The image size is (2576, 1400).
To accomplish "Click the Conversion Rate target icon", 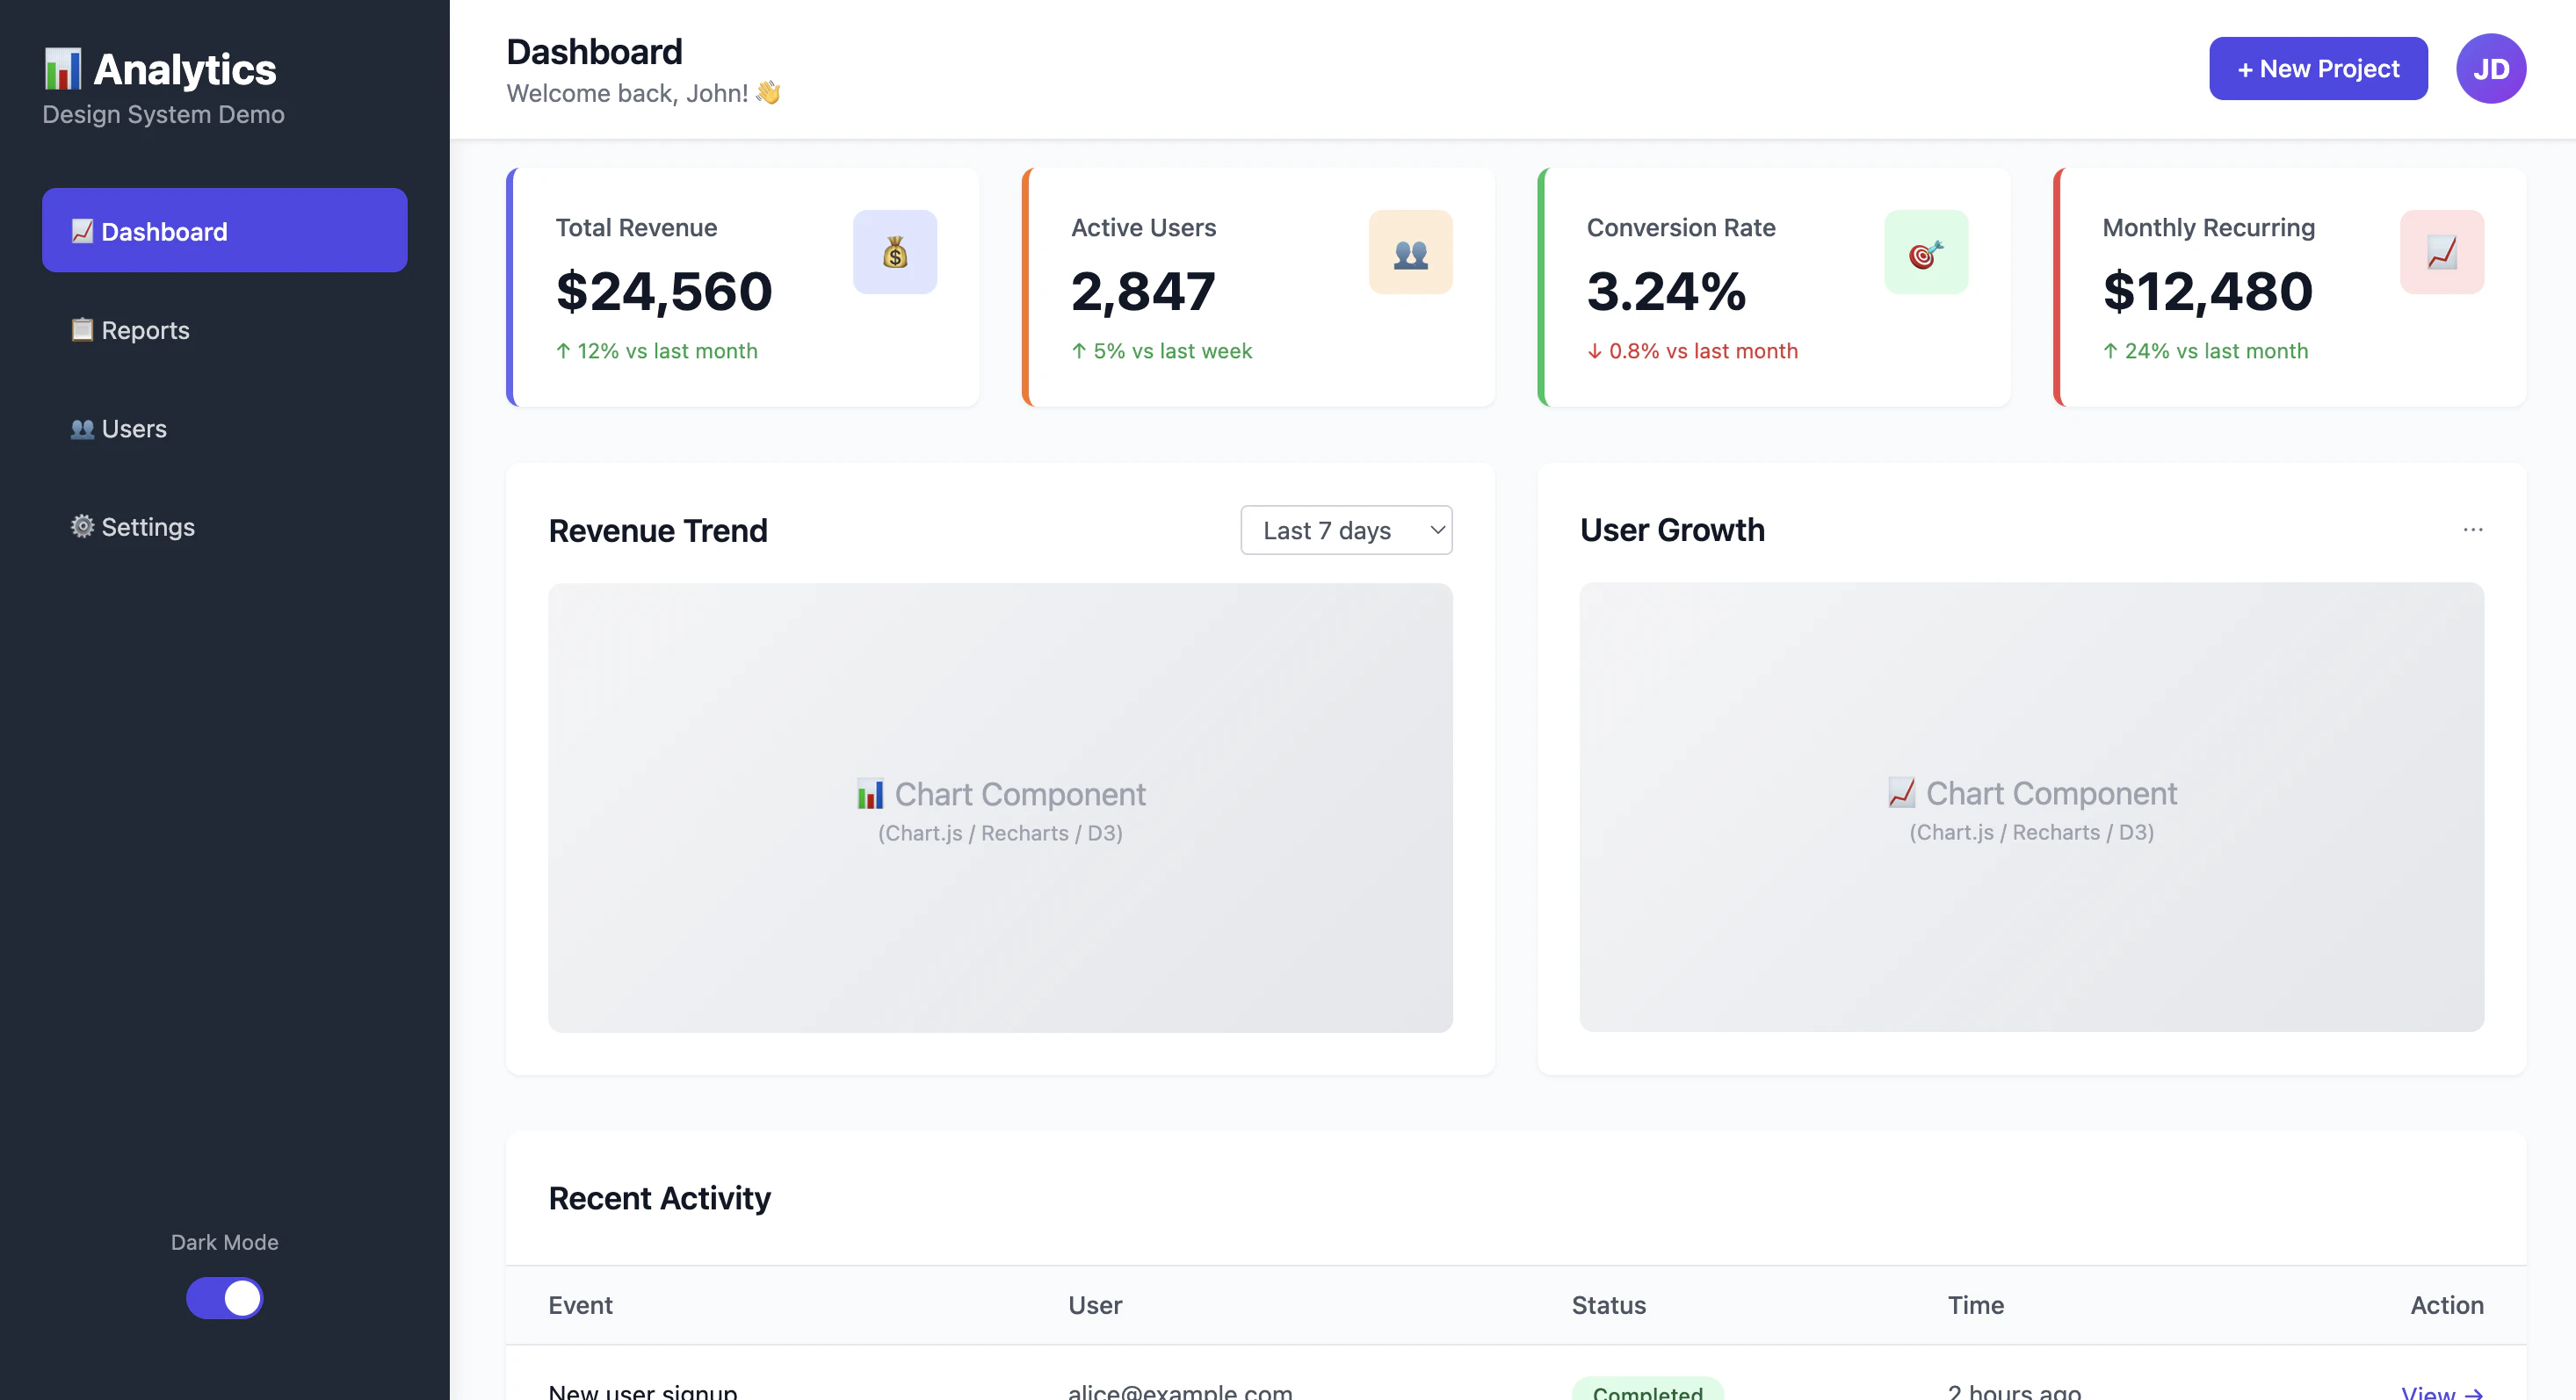I will point(1926,252).
